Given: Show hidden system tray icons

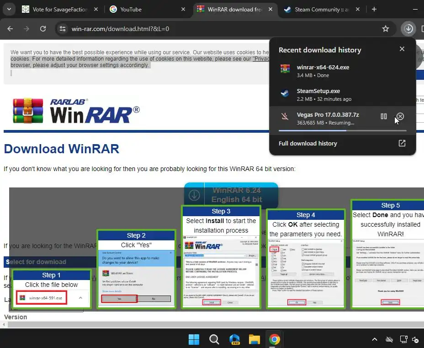Looking at the screenshot, I should pos(375,339).
